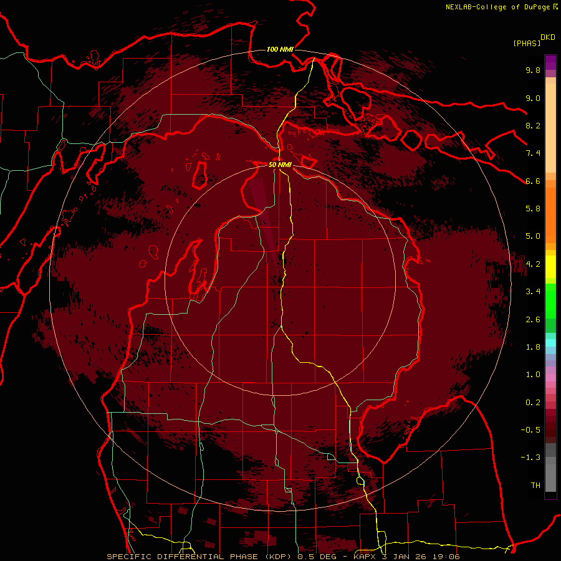Click the 100 NMI range ring label

280,49
